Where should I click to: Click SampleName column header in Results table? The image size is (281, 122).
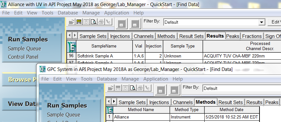coord(104,46)
